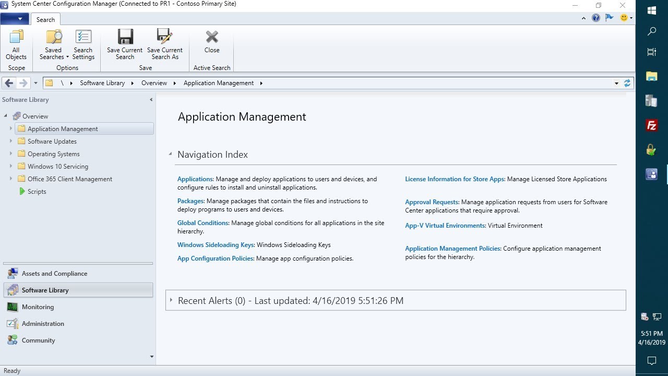The width and height of the screenshot is (668, 376).
Task: Open the Applications link
Action: 195,179
